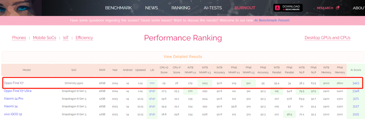
Task: Click the FP16 NLP column header
Action: [x=313, y=70]
